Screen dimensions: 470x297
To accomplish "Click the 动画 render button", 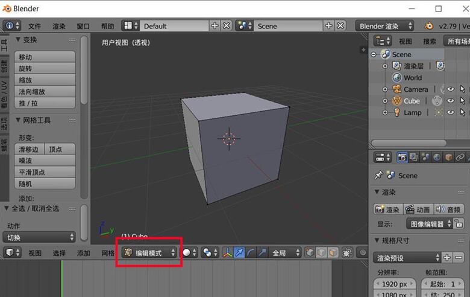I will coord(418,209).
